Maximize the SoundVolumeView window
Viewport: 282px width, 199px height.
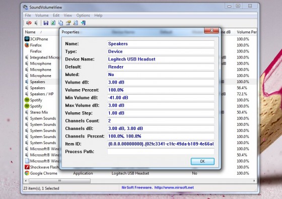point(238,6)
